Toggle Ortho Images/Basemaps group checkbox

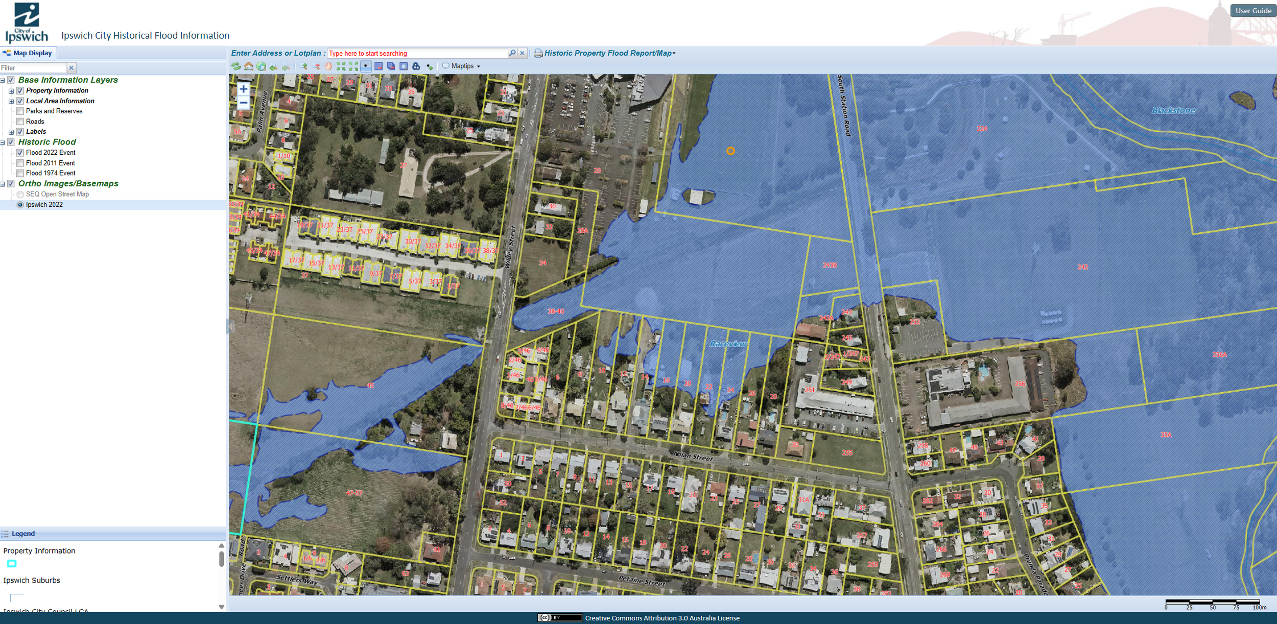11,184
